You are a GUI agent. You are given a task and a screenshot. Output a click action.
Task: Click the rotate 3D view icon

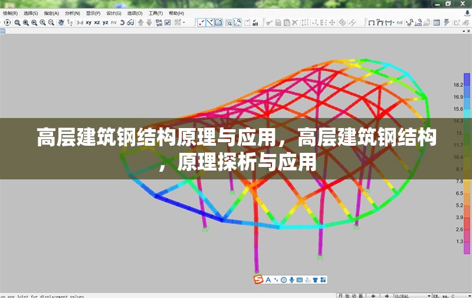122,22
